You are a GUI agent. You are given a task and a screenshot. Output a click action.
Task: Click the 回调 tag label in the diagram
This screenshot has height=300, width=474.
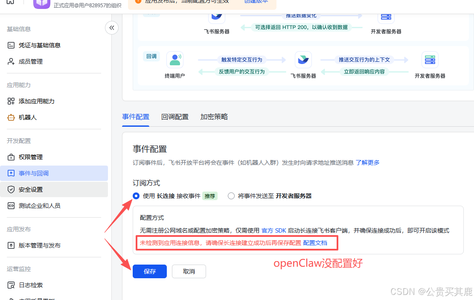pos(151,56)
